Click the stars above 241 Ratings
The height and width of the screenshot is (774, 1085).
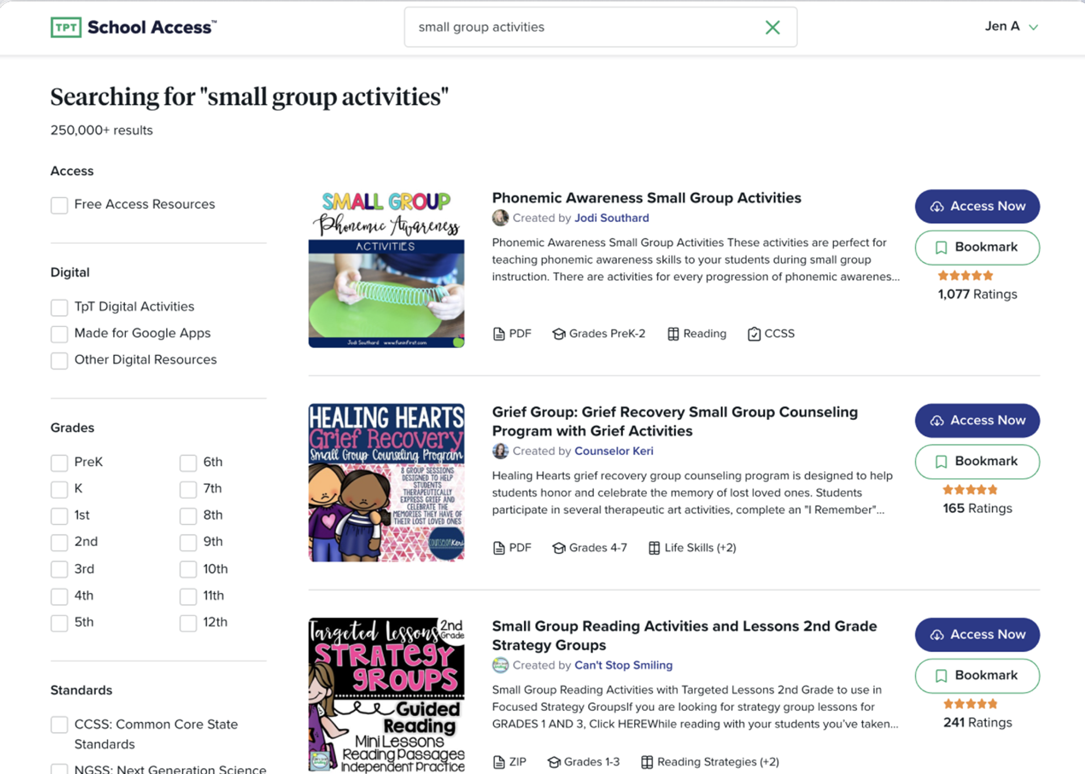point(970,704)
